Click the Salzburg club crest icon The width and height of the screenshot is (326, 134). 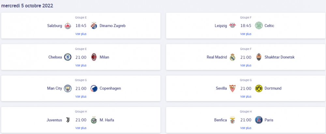68,26
